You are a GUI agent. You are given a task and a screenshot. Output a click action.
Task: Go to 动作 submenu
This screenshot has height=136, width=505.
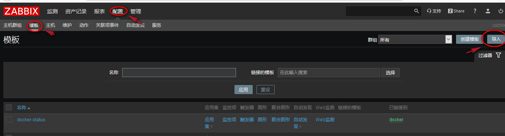(84, 25)
